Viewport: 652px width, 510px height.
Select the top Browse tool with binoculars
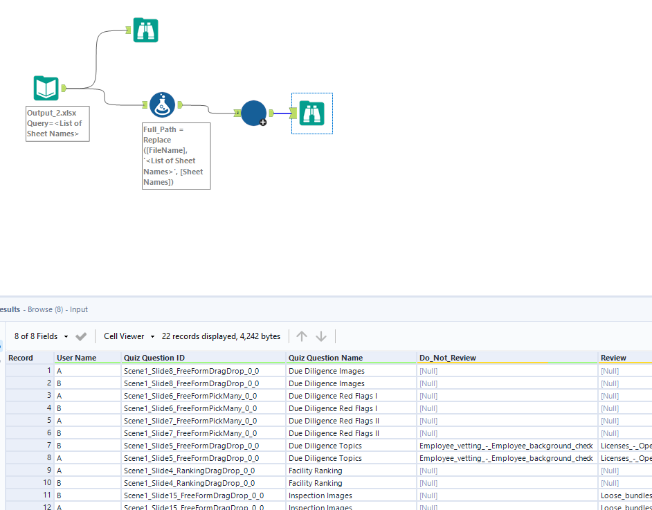point(145,30)
